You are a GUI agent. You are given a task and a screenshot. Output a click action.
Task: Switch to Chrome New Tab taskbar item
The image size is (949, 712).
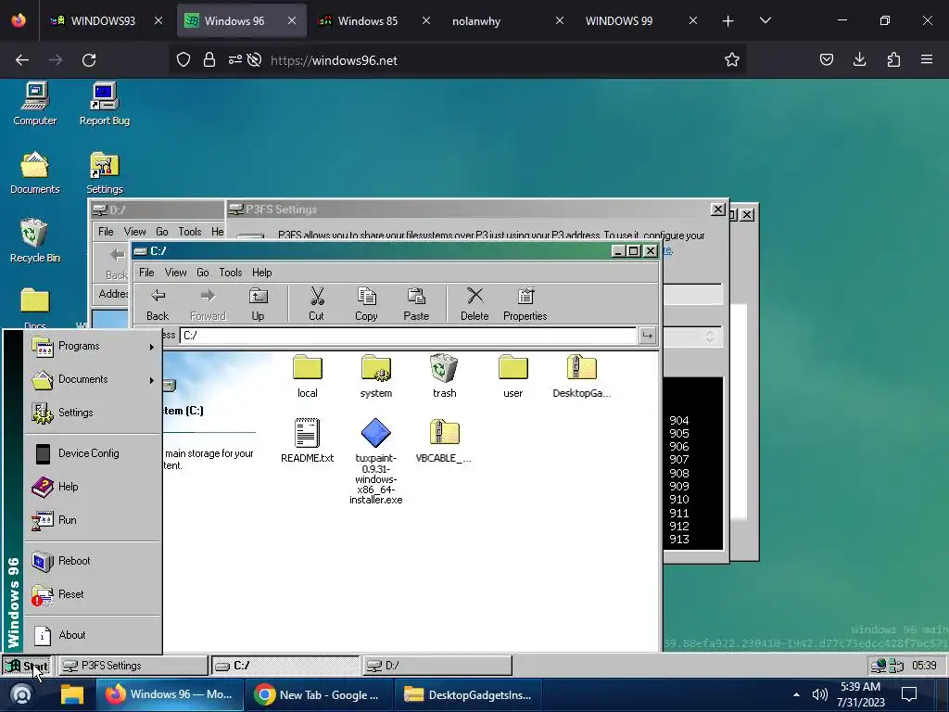[x=319, y=695]
